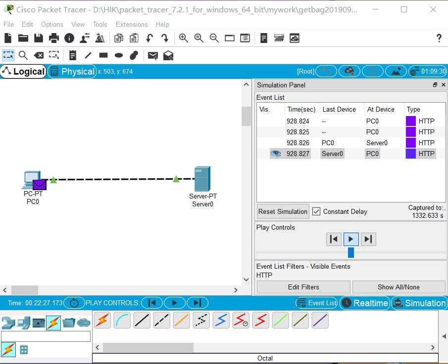Viewport: 448px width, 364px height.
Task: Select the Connections category lightning icon
Action: pyautogui.click(x=53, y=323)
